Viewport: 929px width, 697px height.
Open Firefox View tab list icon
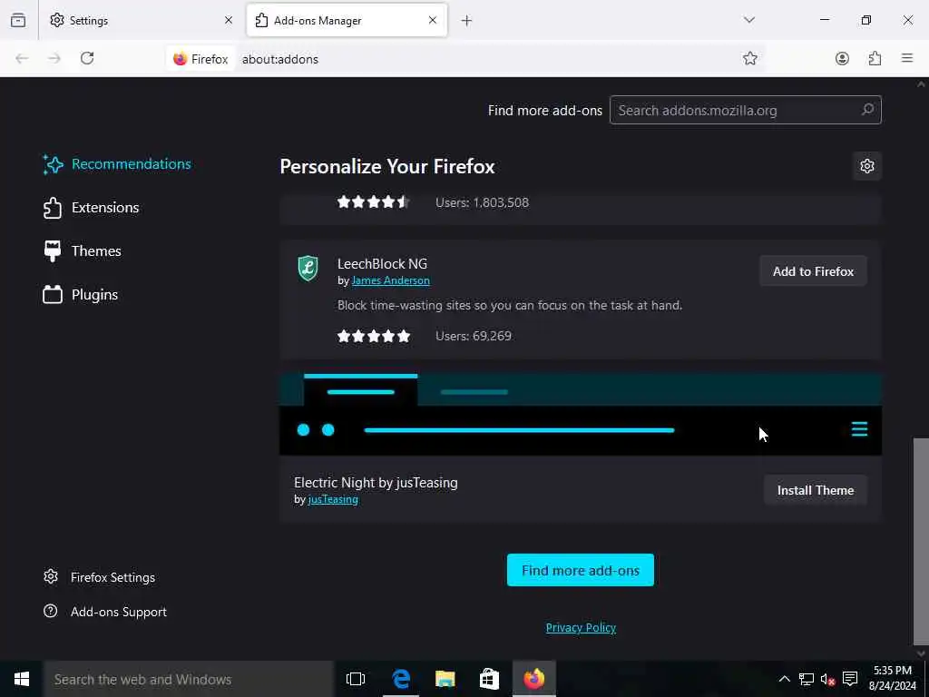pos(18,20)
